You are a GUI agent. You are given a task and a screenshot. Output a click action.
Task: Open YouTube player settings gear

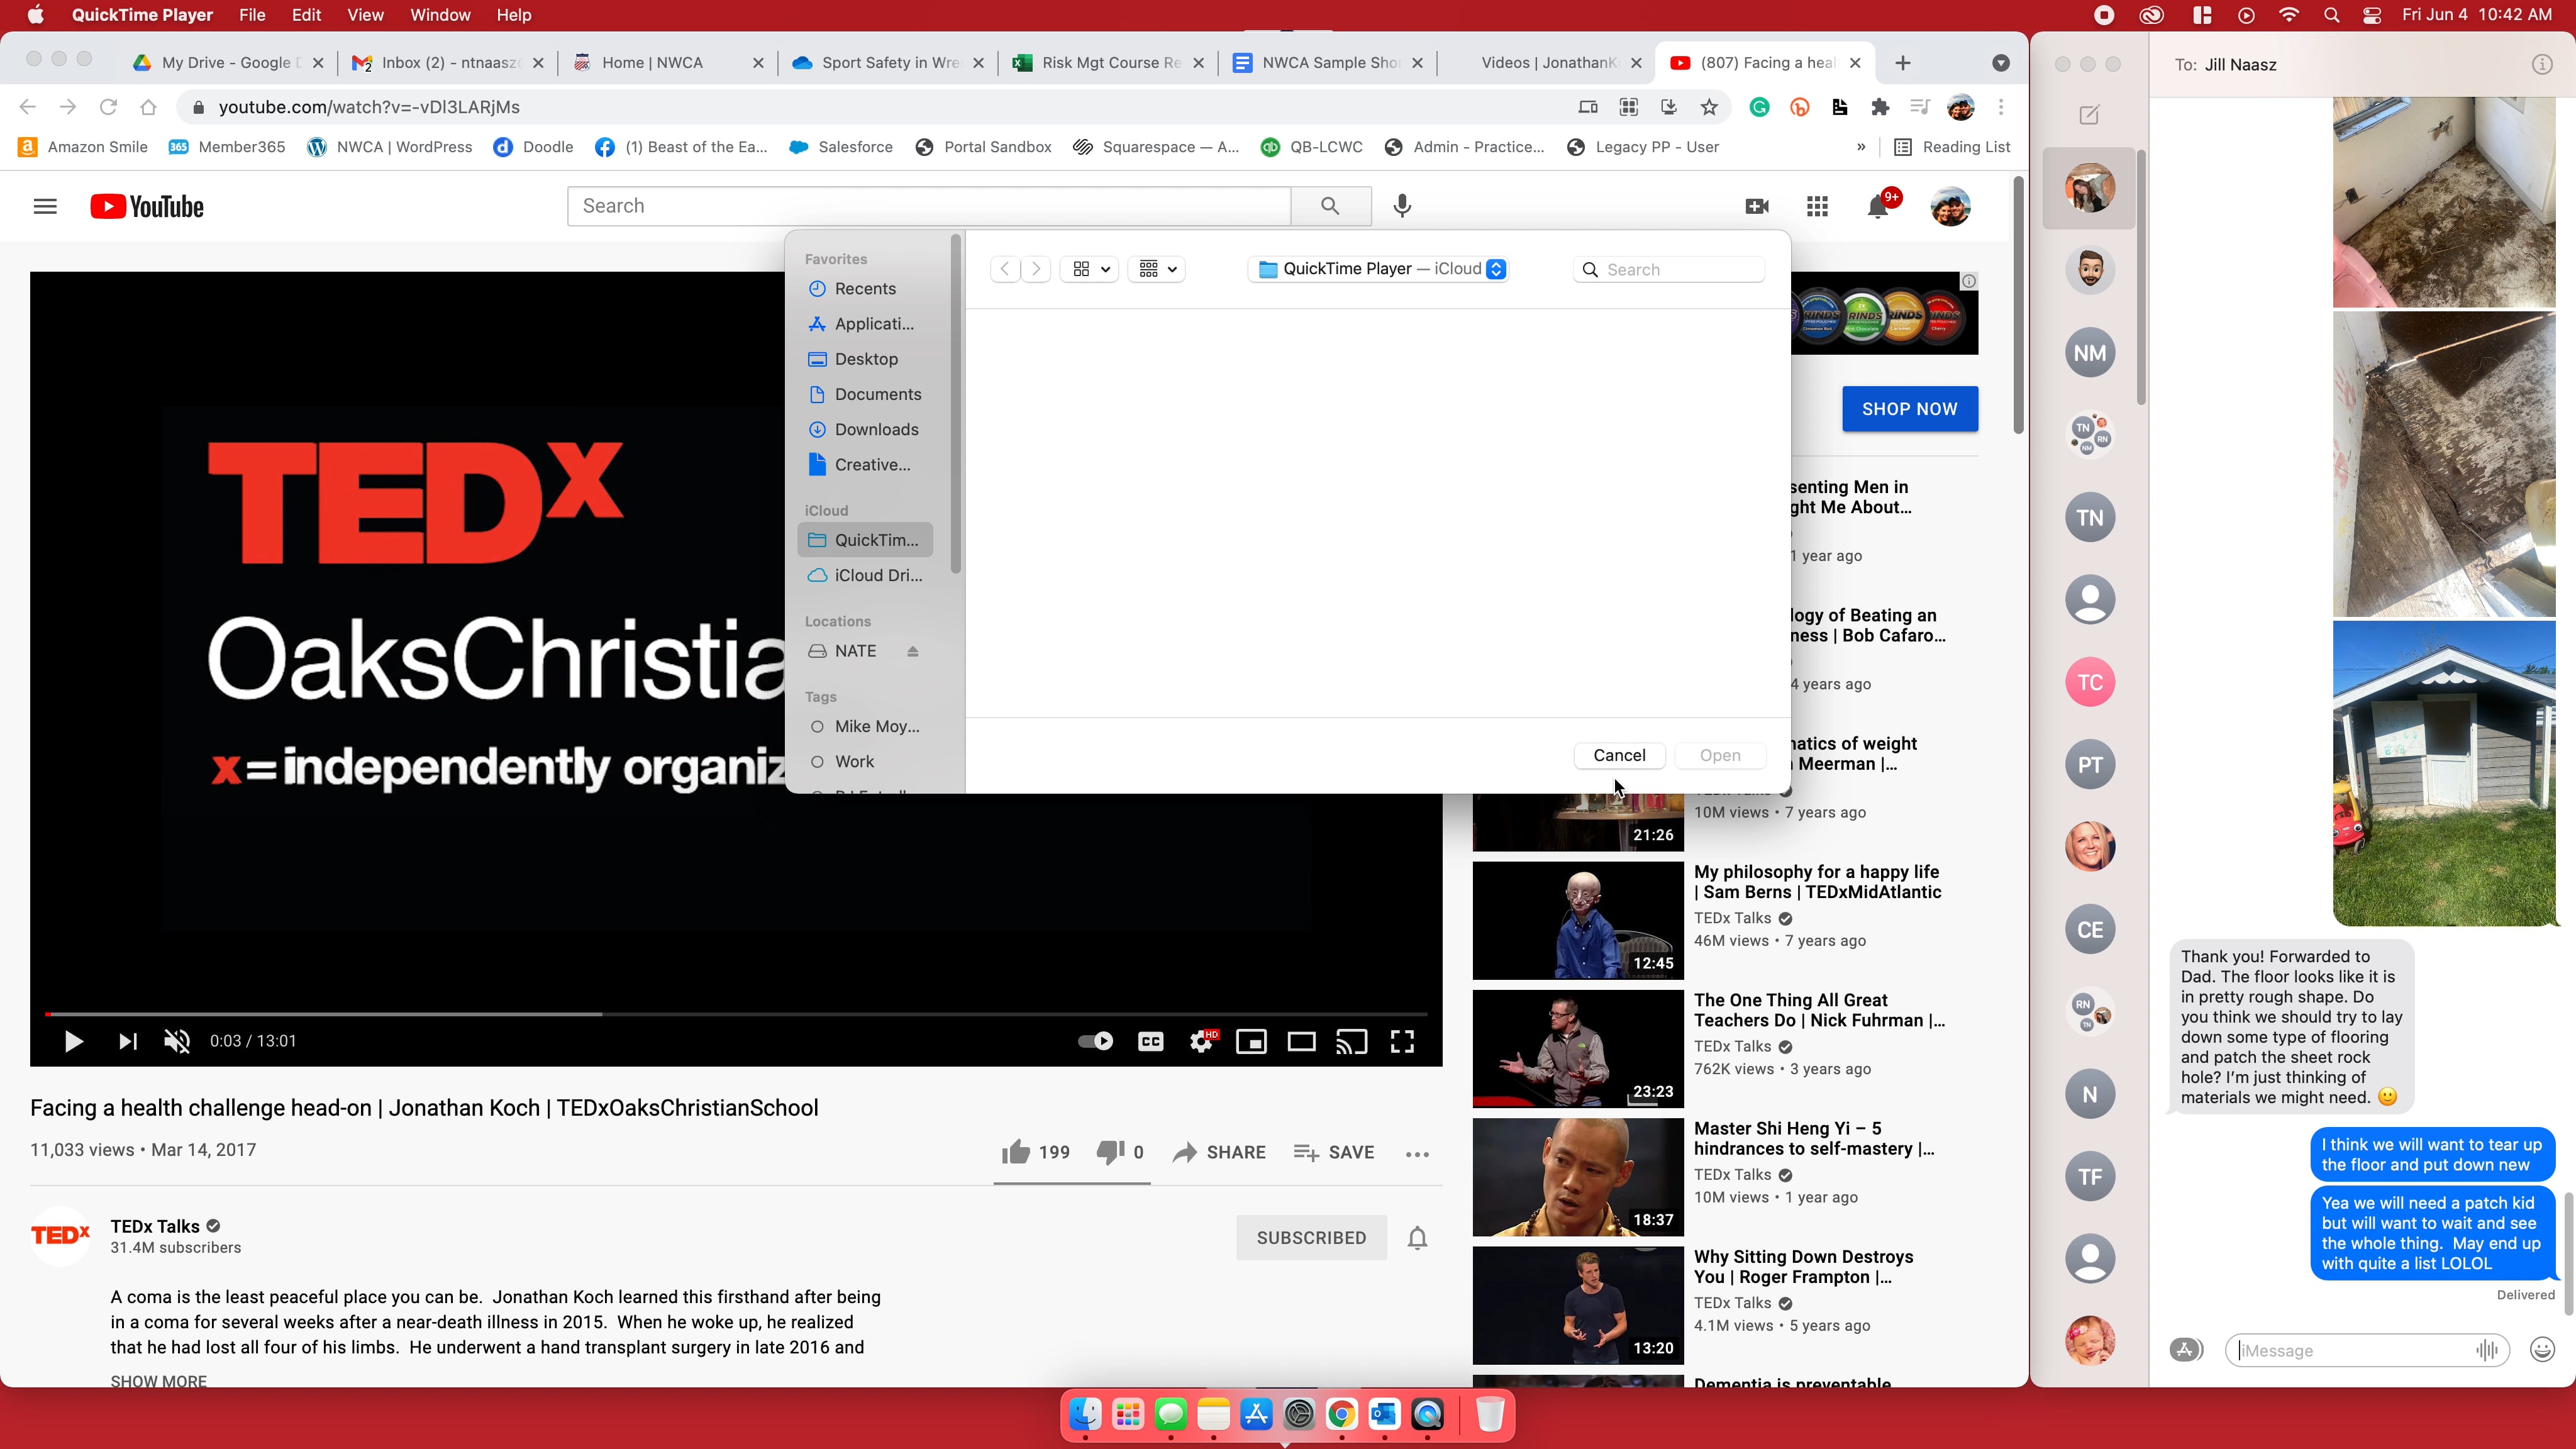[1202, 1041]
